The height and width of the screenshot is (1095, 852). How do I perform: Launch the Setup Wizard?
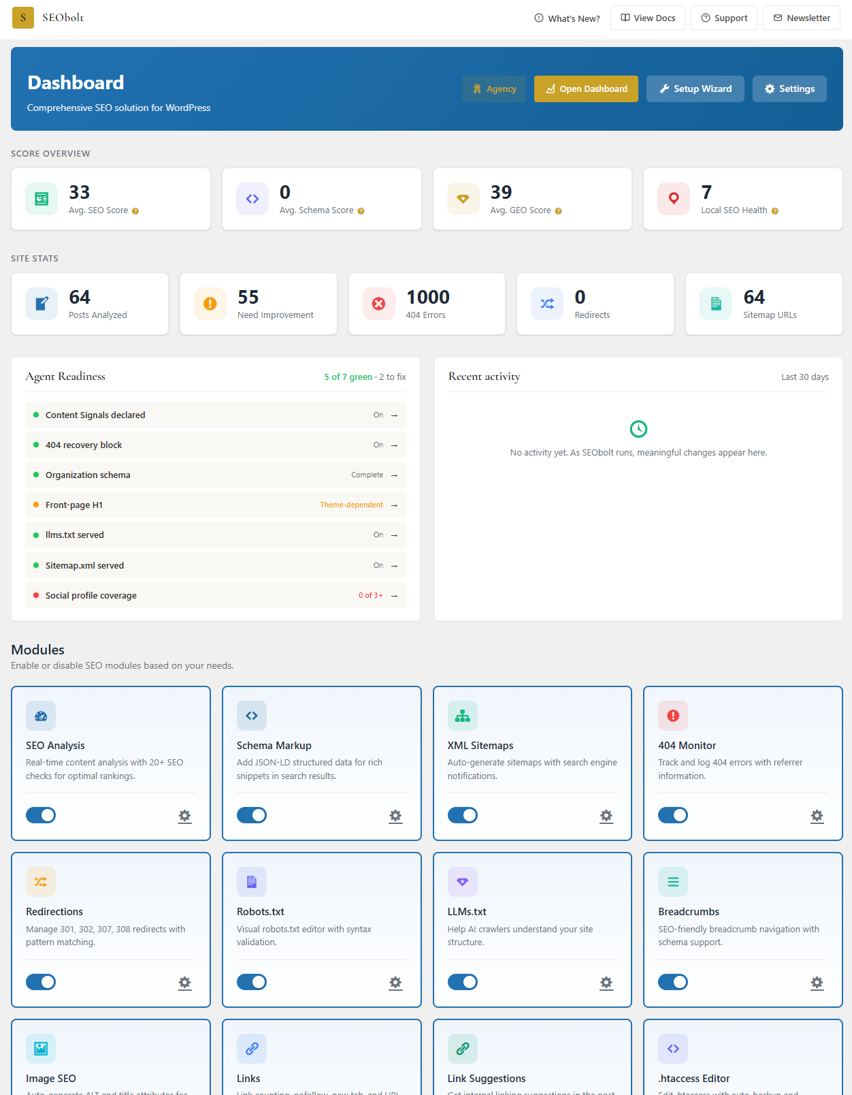(x=695, y=89)
